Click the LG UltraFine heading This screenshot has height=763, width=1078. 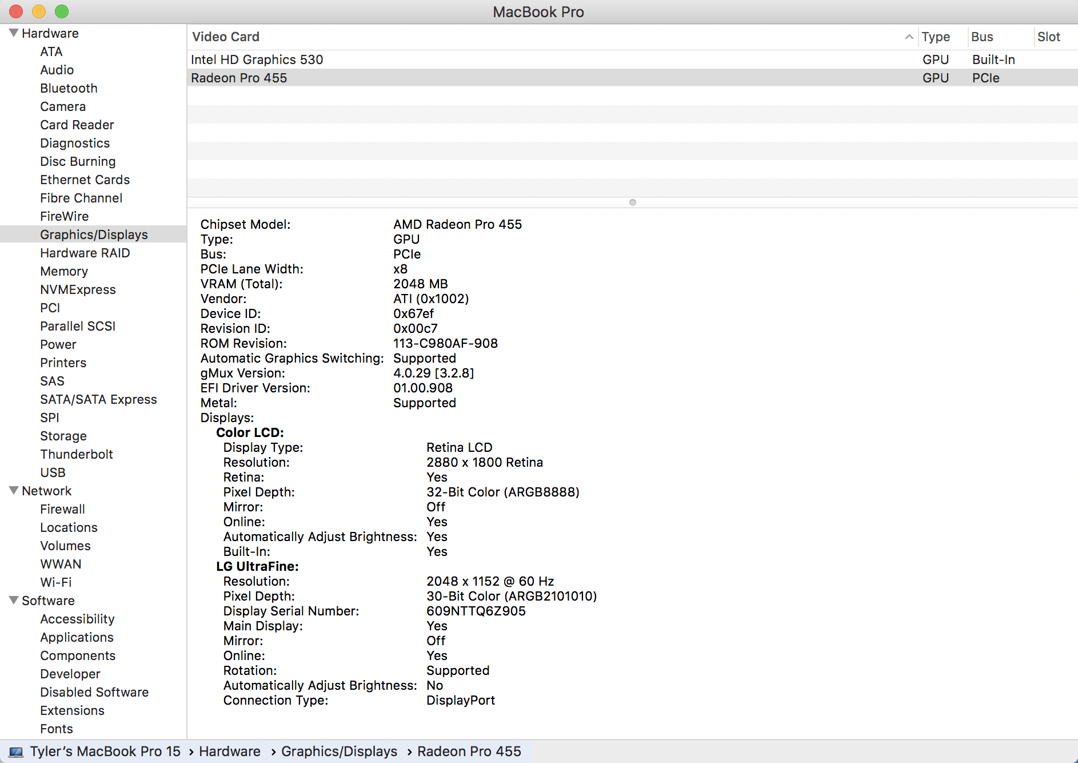[257, 566]
